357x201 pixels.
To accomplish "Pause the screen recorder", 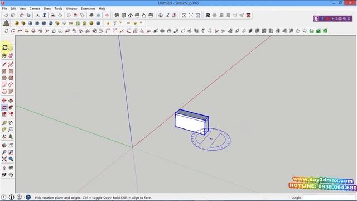I will tap(322, 18).
